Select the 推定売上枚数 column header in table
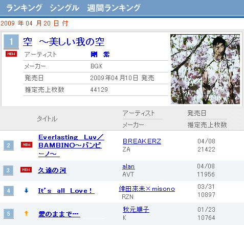 pyautogui.click(x=207, y=125)
